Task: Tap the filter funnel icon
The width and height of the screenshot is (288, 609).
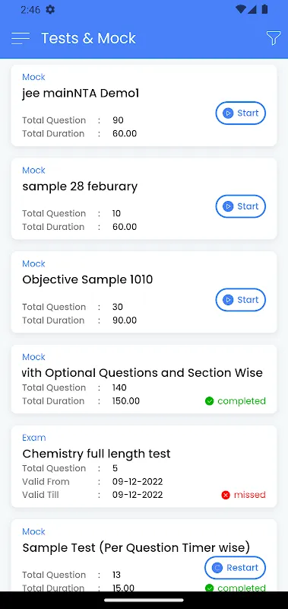Action: click(274, 38)
